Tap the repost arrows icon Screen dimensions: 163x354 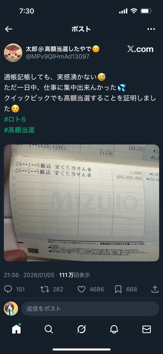coord(45,289)
